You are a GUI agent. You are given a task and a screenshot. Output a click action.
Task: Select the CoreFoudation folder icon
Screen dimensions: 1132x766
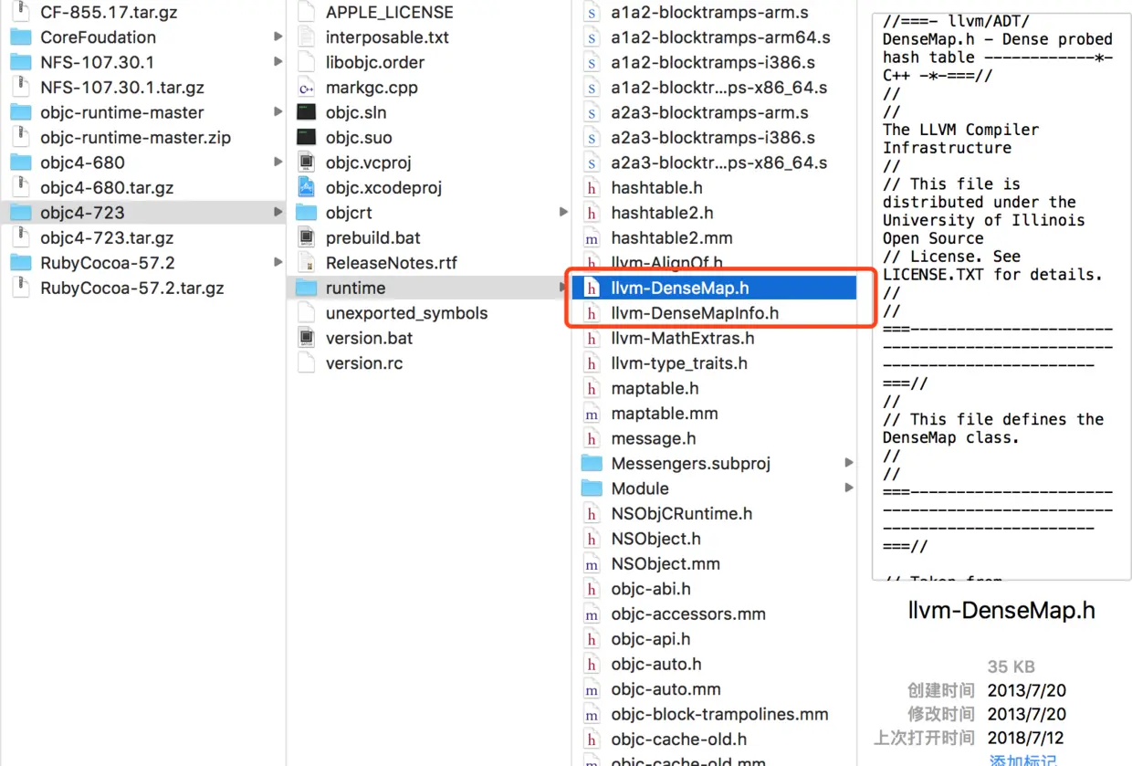[x=20, y=37]
